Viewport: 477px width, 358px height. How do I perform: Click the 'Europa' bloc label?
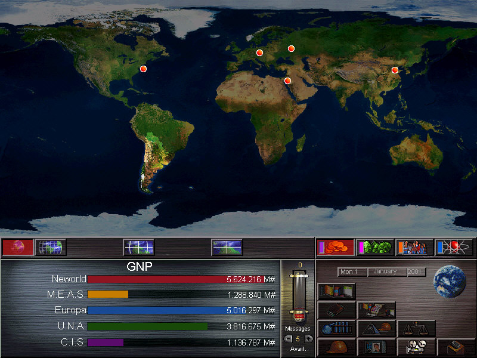[x=70, y=310]
